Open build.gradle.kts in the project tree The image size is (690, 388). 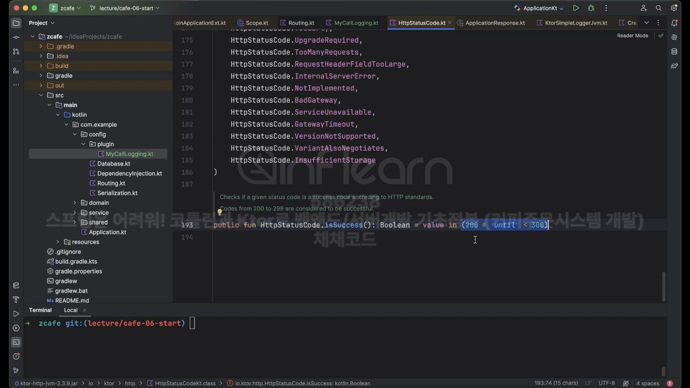pos(76,262)
